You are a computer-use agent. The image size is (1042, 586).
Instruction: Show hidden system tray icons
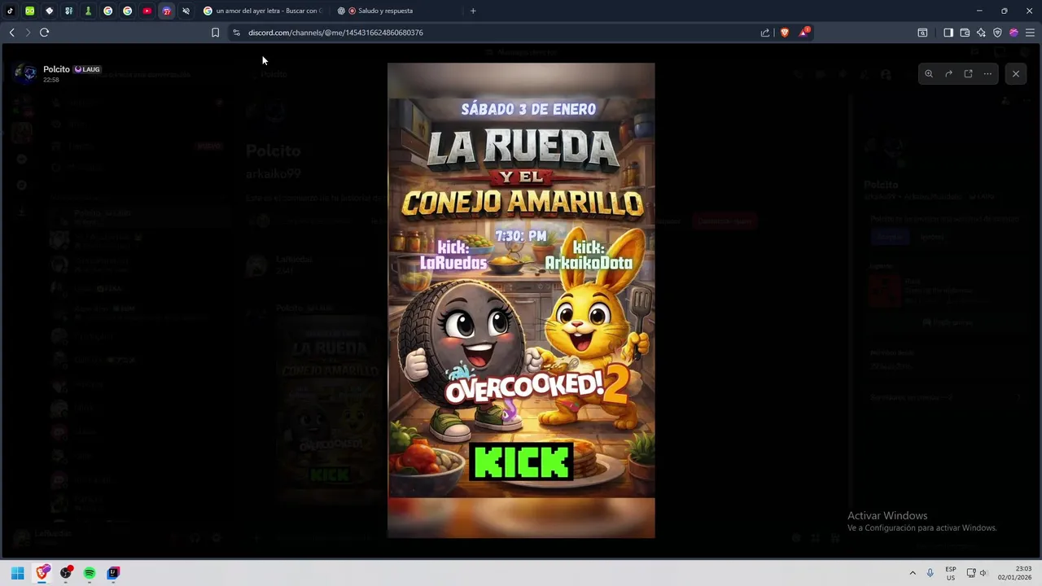click(x=913, y=573)
